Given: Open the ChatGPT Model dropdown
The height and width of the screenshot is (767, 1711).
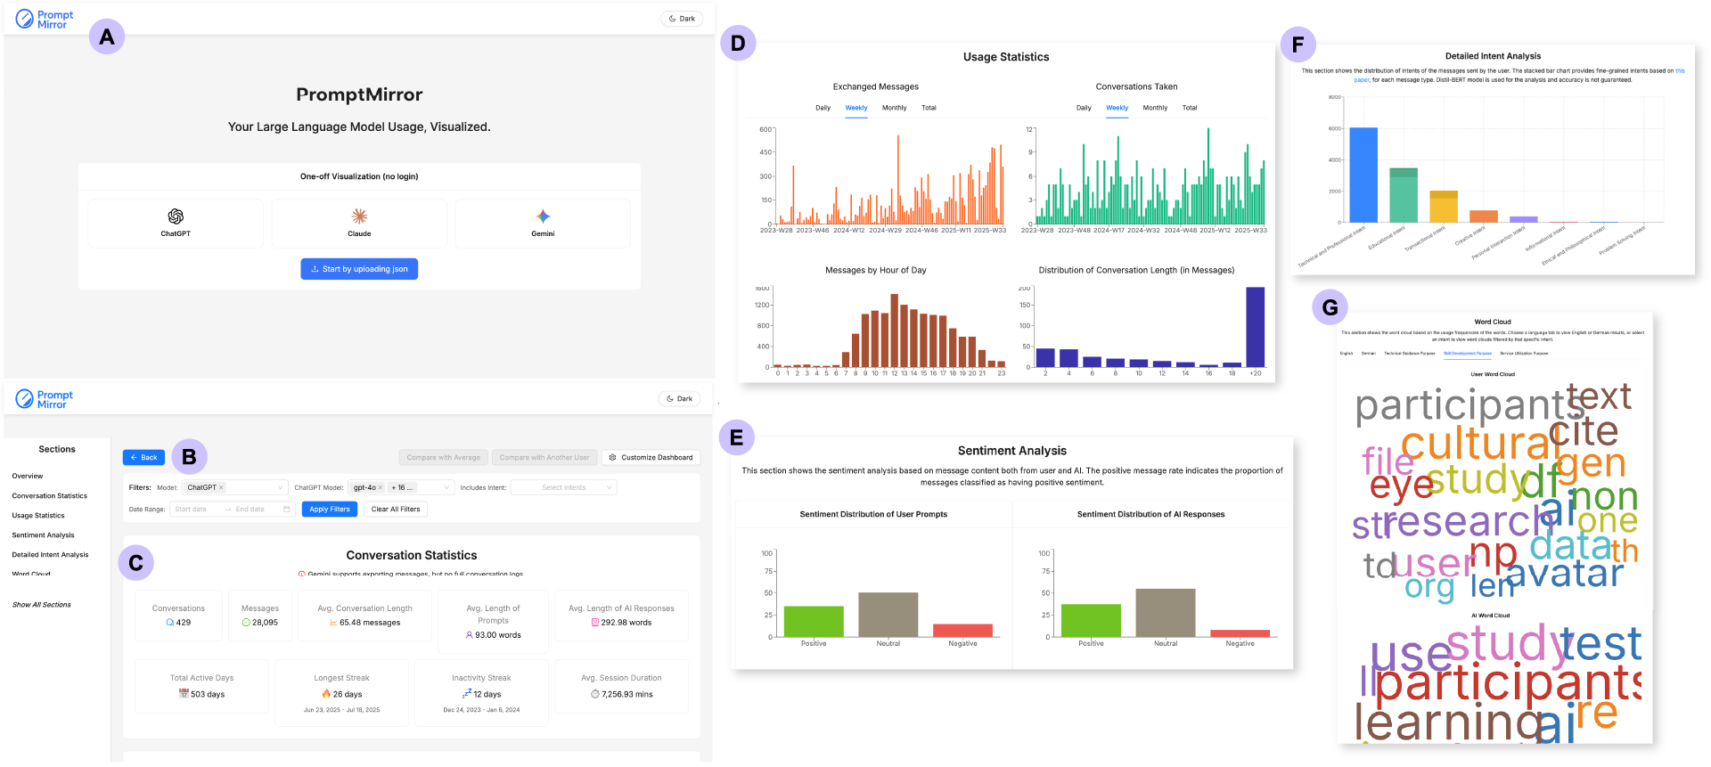Looking at the screenshot, I should tap(446, 487).
